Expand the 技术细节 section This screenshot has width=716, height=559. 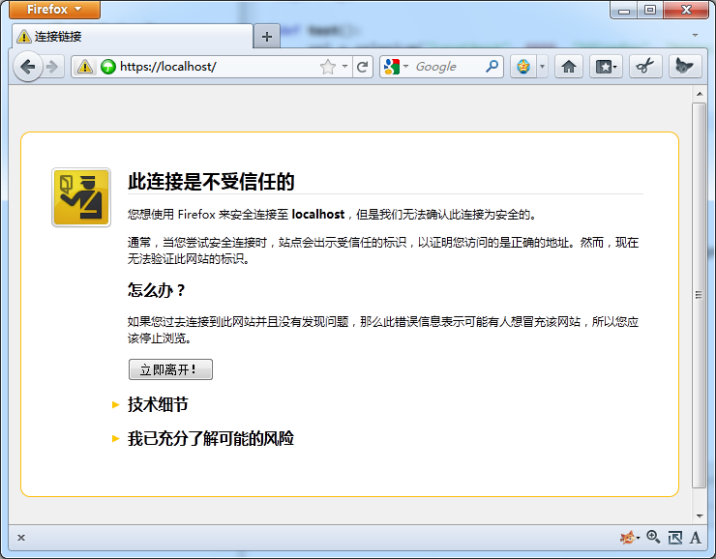[158, 404]
